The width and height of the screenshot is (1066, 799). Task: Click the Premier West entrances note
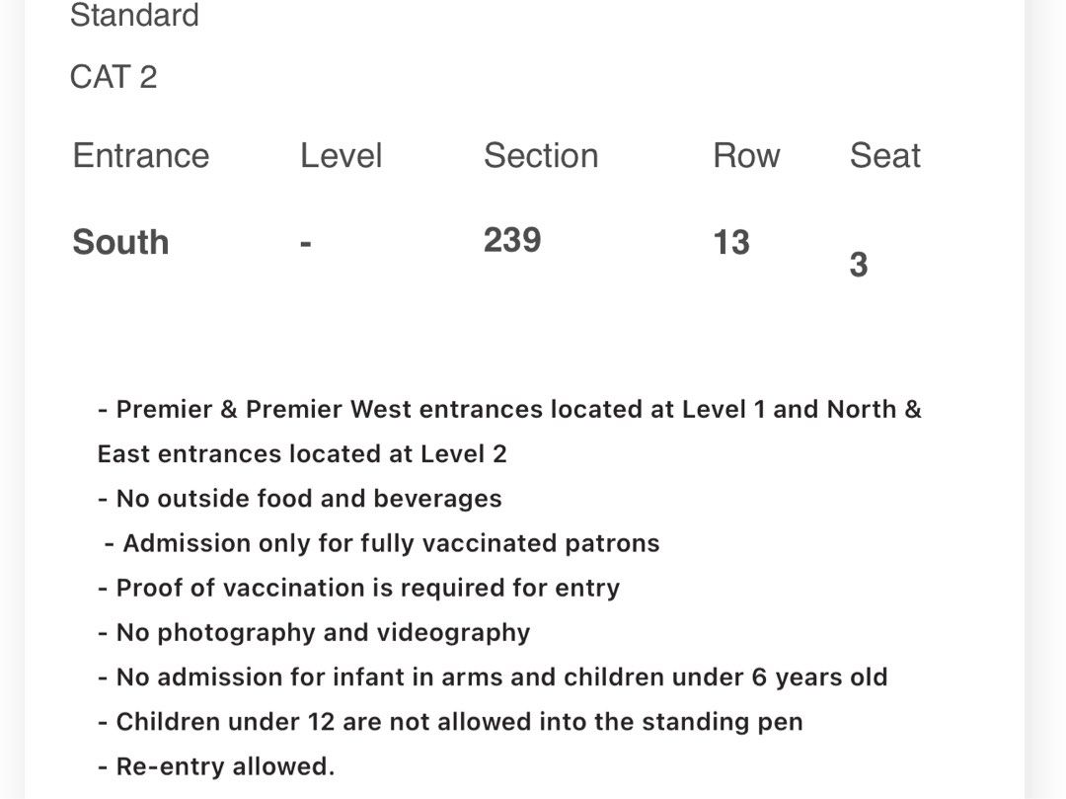click(x=509, y=409)
